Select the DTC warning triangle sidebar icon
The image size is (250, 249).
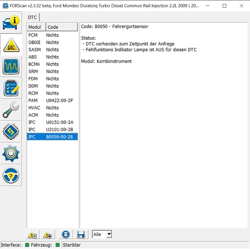(x=11, y=45)
